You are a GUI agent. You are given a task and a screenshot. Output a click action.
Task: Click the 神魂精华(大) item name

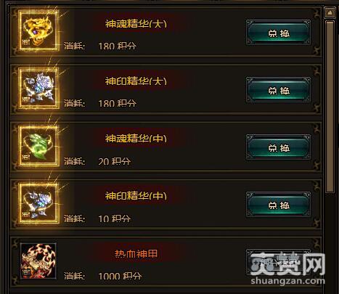pyautogui.click(x=136, y=23)
